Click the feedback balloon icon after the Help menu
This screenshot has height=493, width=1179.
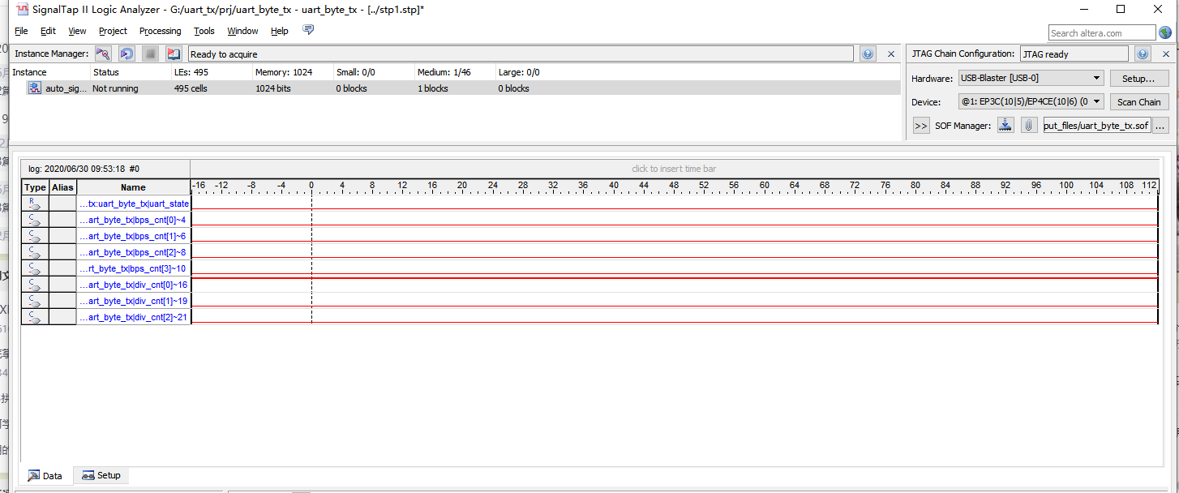pyautogui.click(x=307, y=30)
